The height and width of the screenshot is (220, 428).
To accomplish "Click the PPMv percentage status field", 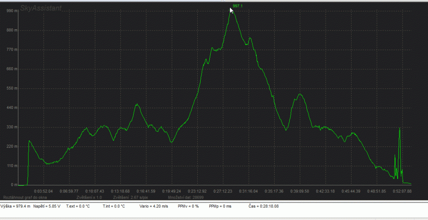I will tap(188, 206).
